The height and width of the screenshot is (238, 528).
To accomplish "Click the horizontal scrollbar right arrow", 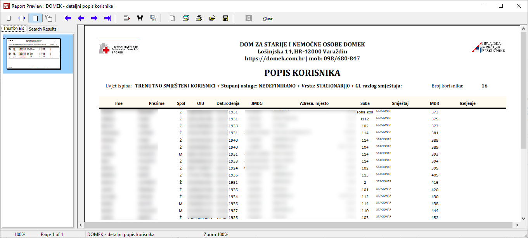I will (517, 225).
